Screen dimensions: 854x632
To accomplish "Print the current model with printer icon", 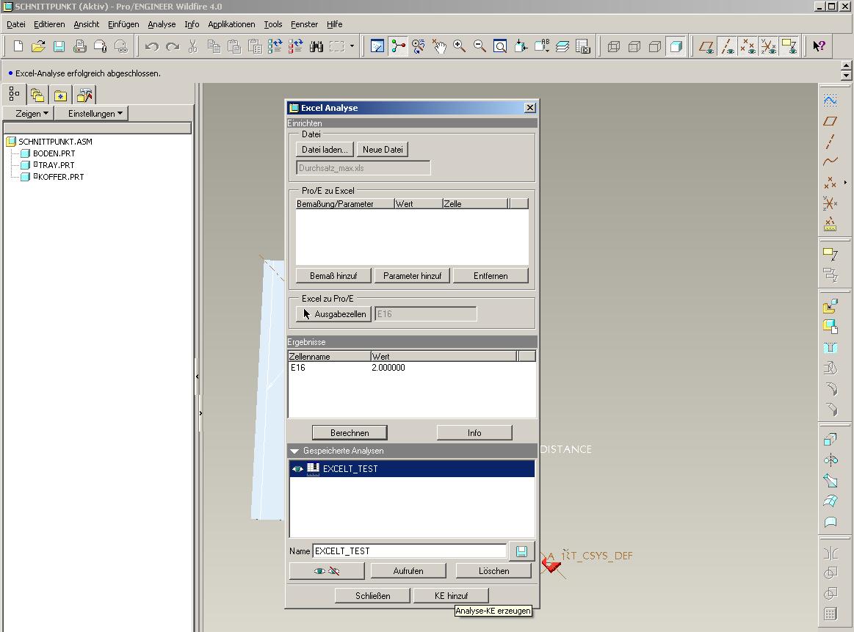I will tap(79, 46).
